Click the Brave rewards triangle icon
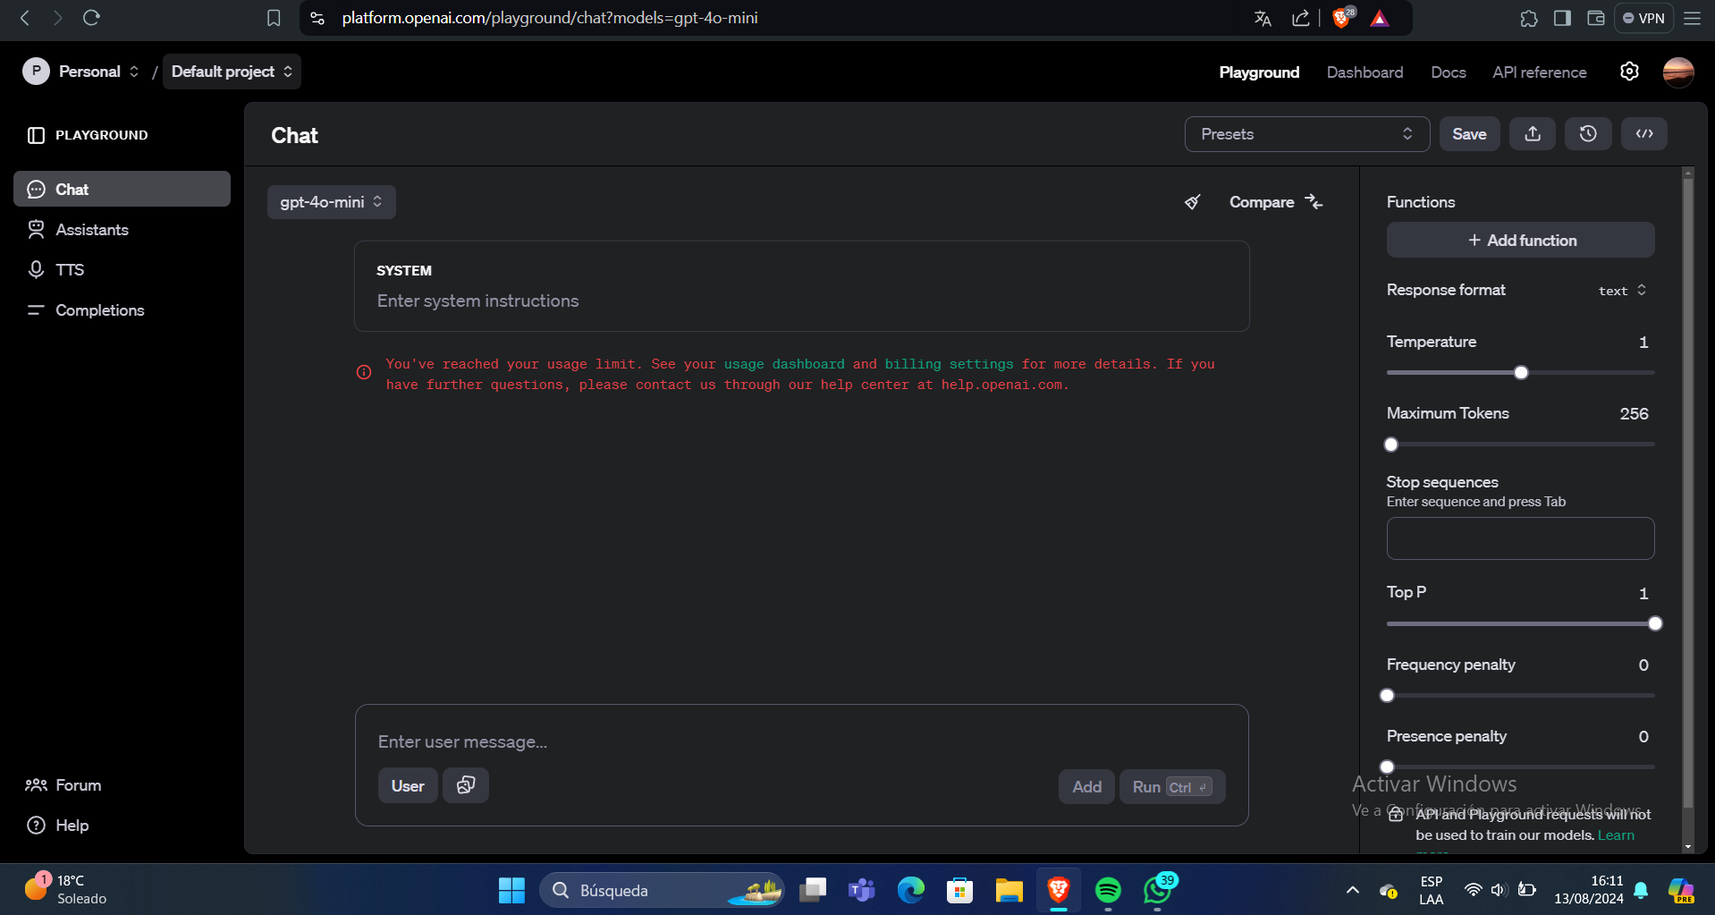Viewport: 1715px width, 915px height. tap(1380, 18)
